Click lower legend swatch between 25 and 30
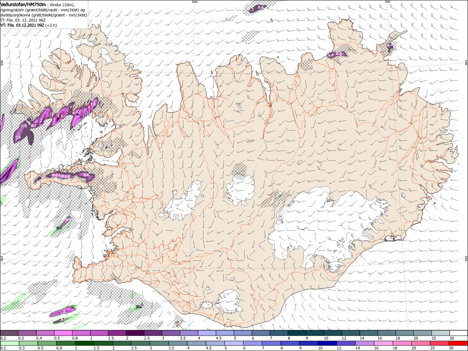 (439, 343)
